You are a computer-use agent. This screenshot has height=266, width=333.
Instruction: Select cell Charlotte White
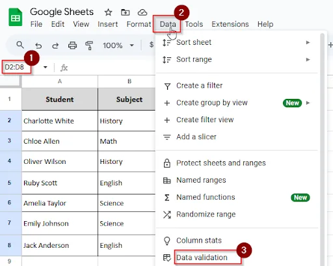60,121
